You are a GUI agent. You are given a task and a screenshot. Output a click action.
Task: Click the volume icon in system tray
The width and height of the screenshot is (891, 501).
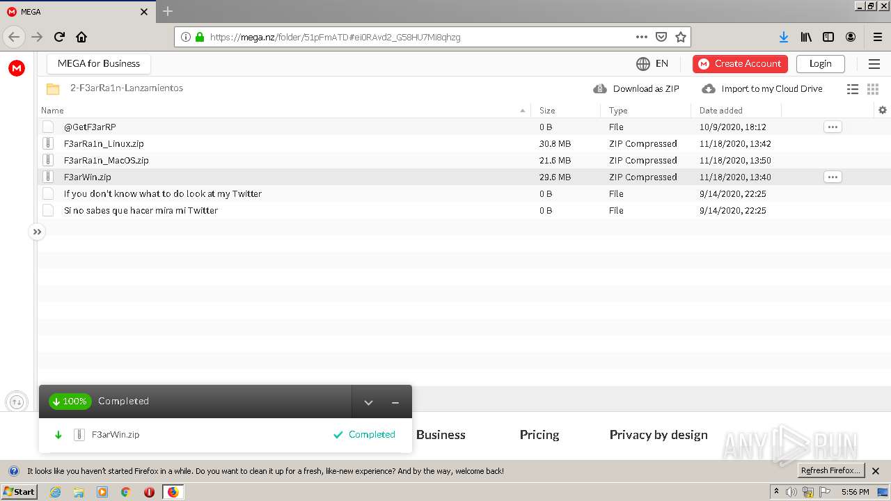[791, 492]
